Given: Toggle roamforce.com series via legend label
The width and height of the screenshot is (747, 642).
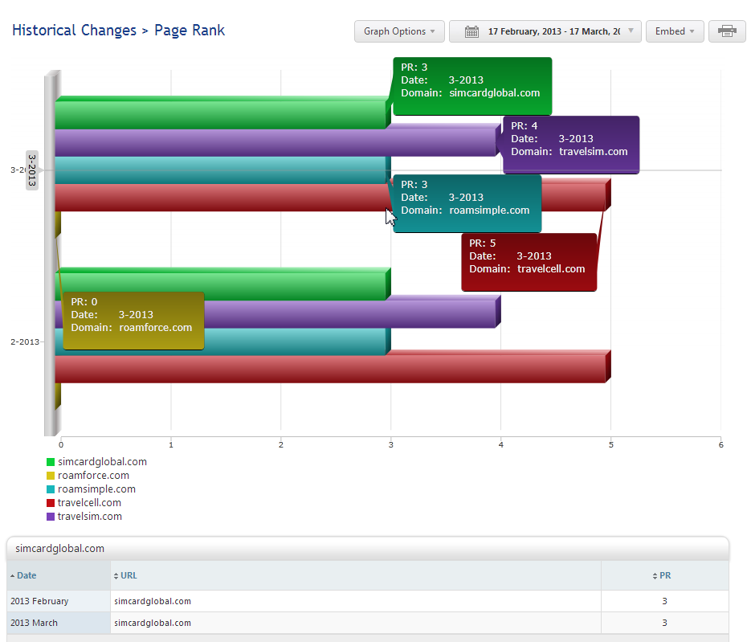Looking at the screenshot, I should (x=93, y=476).
